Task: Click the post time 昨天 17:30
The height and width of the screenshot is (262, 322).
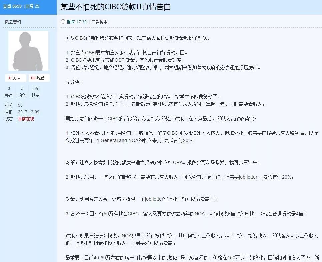Action: tap(77, 22)
